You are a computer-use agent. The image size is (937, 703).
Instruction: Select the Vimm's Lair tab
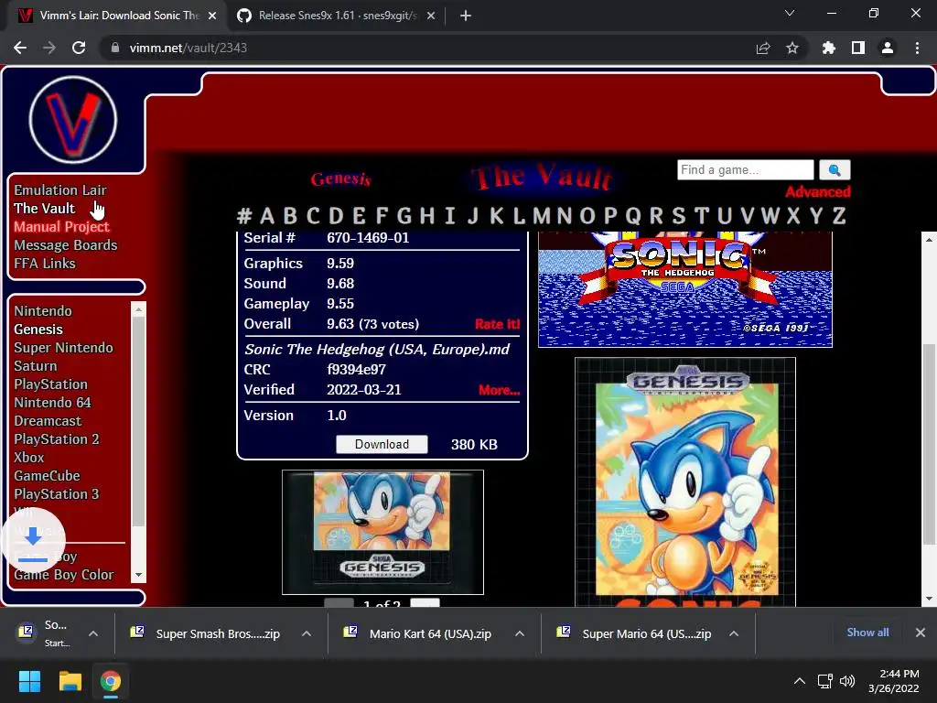[116, 16]
